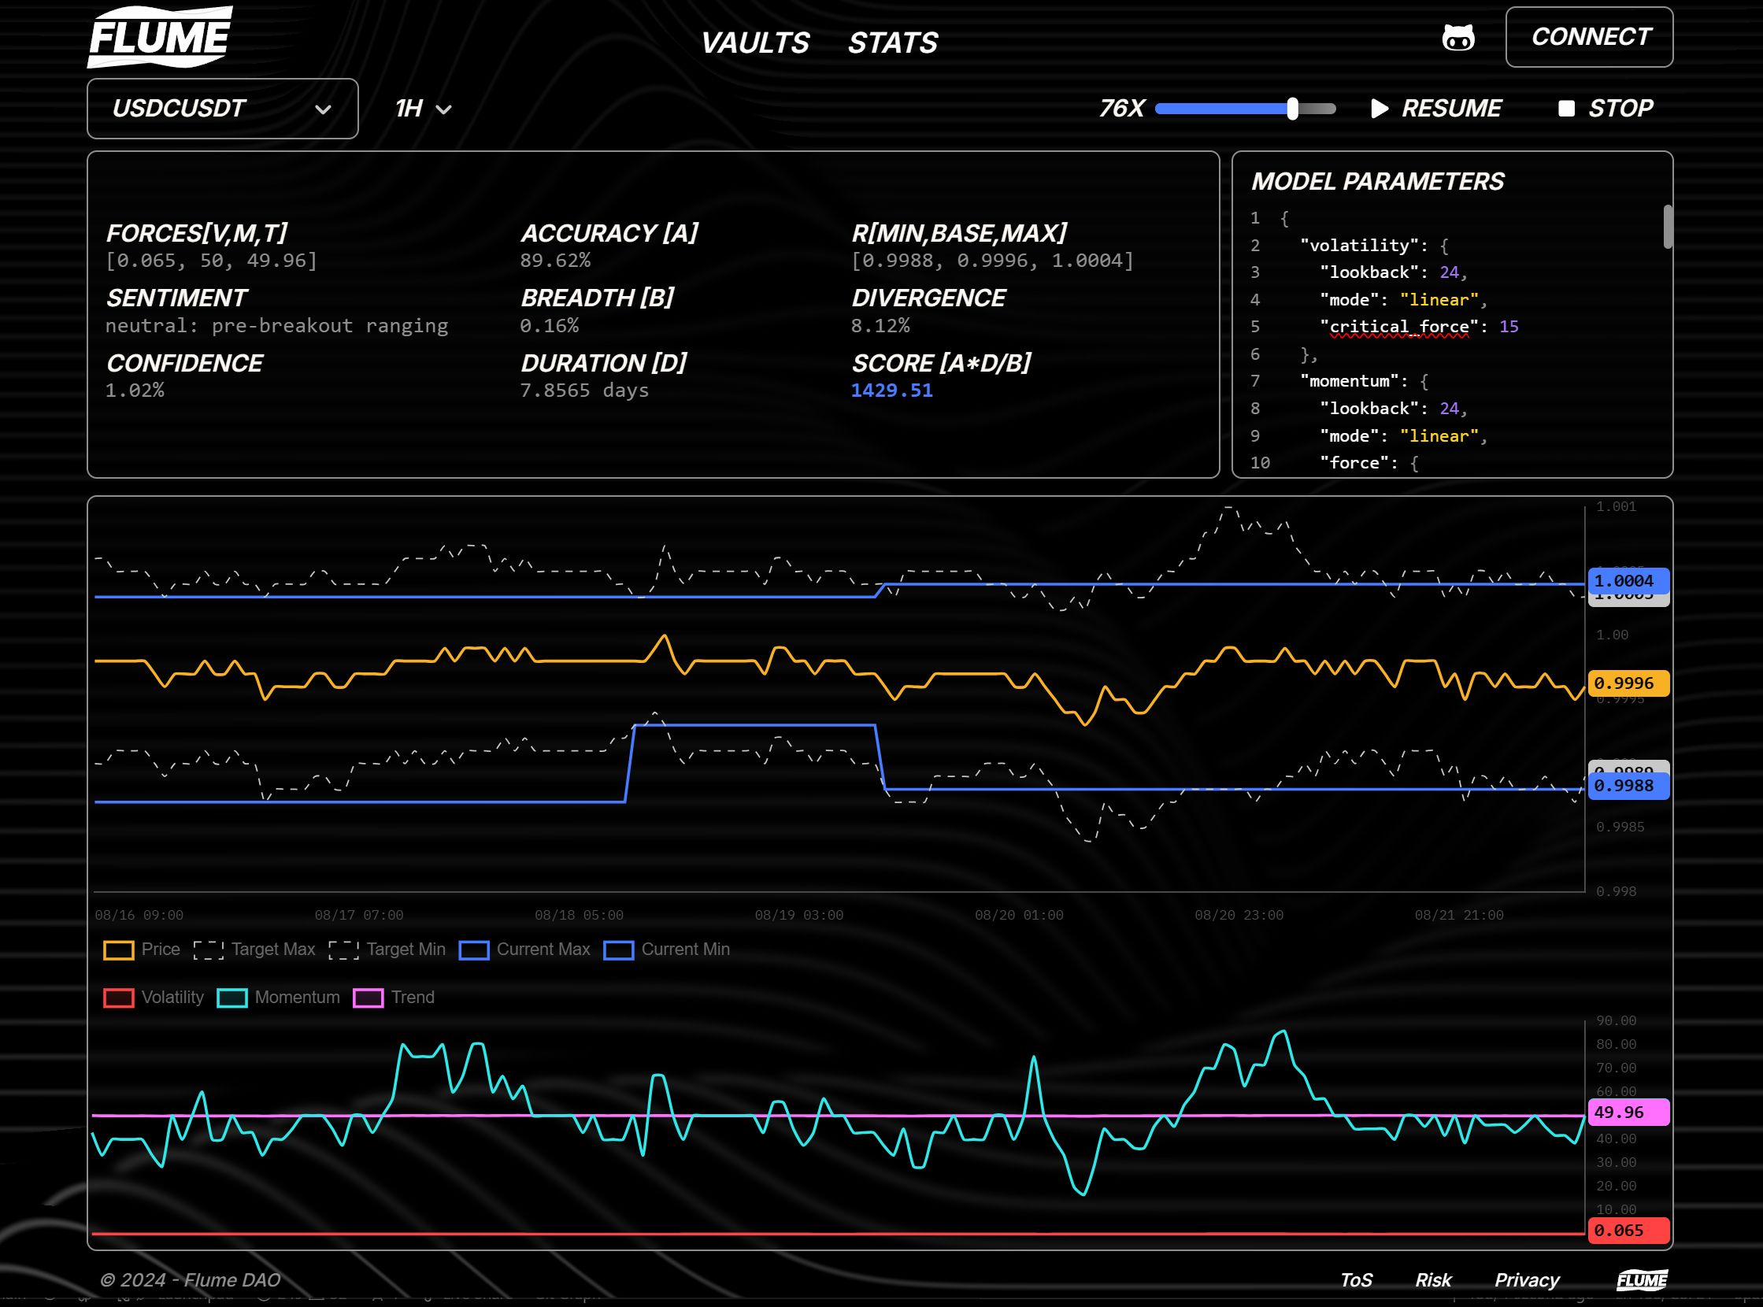Click the Flume logo in the footer
The width and height of the screenshot is (1763, 1307).
click(1642, 1280)
